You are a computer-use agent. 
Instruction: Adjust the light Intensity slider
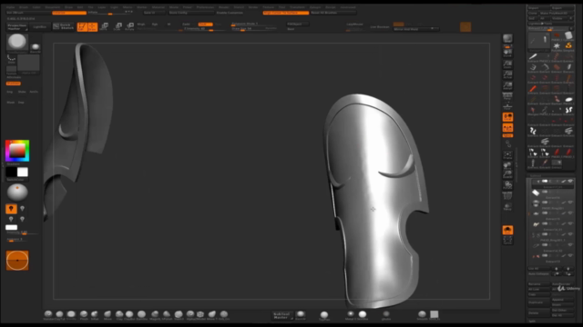[22, 233]
